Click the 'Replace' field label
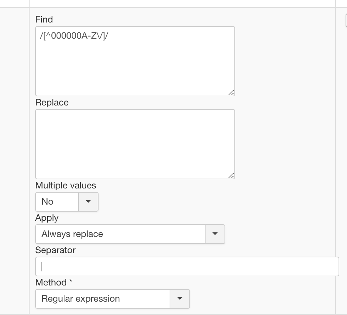The height and width of the screenshot is (315, 347). pyautogui.click(x=52, y=102)
